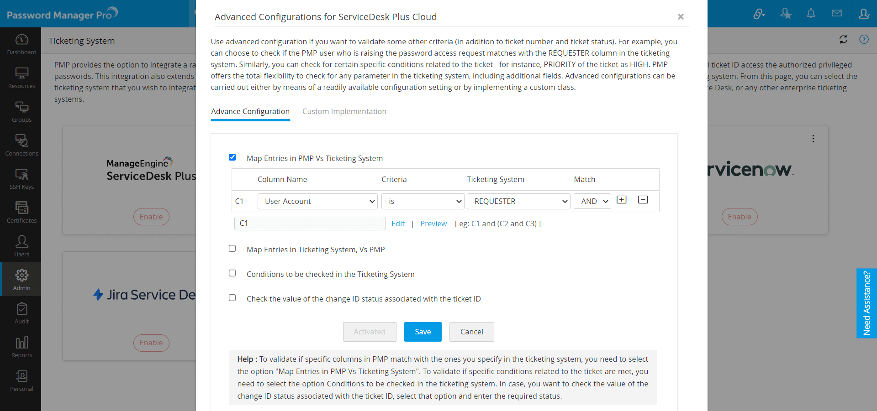877x411 pixels.
Task: Open the REQUESTER ticketing system dropdown
Action: click(518, 201)
